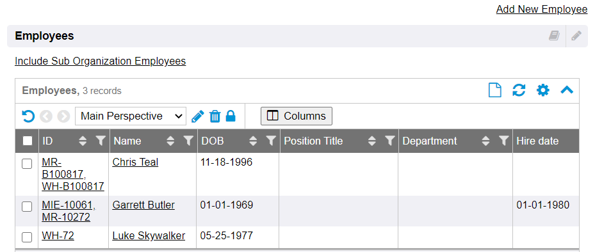Open grid settings gear icon

pos(543,91)
